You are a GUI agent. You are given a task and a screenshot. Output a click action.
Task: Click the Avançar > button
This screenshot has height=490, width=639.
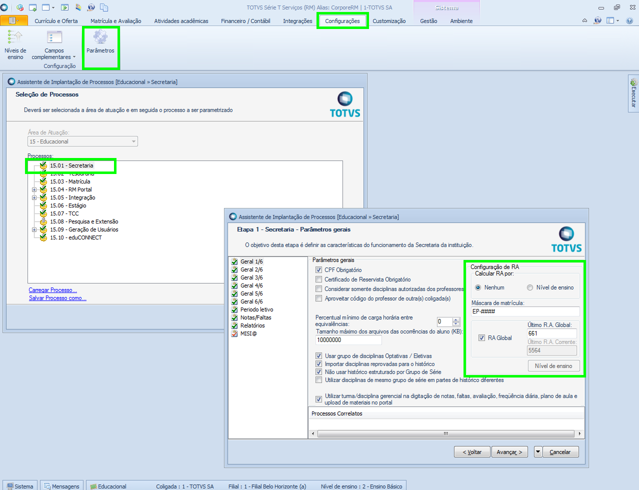coord(509,451)
